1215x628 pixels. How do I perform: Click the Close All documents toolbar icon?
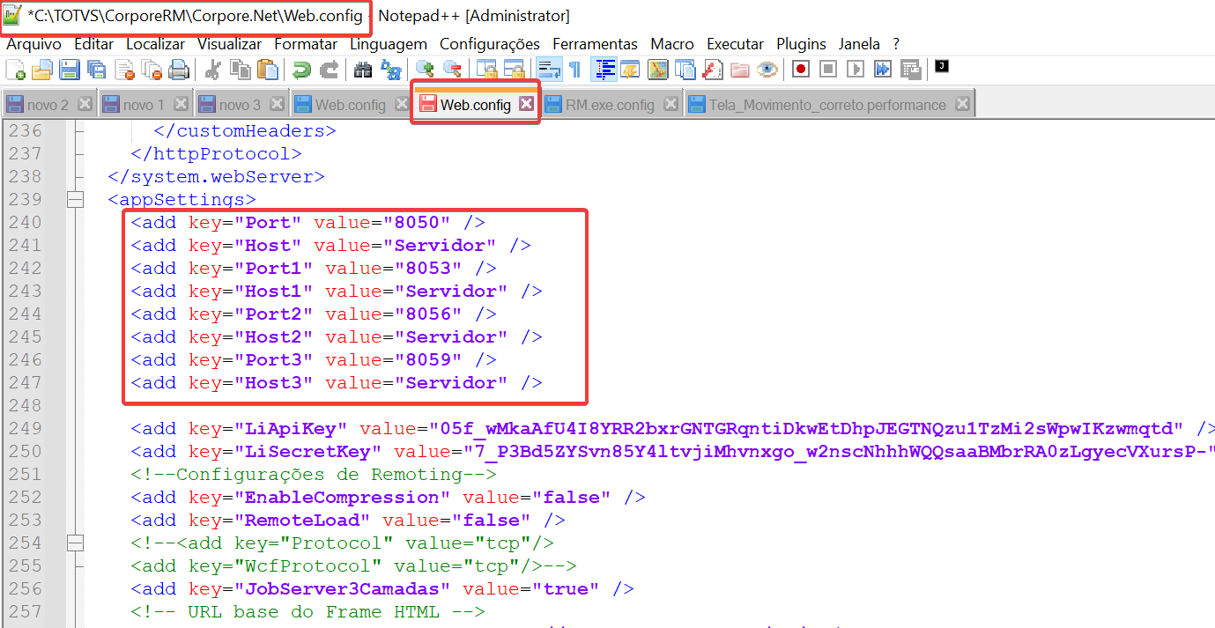(x=152, y=69)
